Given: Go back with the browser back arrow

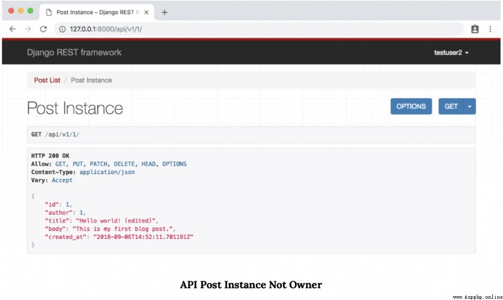Looking at the screenshot, I should (13, 29).
